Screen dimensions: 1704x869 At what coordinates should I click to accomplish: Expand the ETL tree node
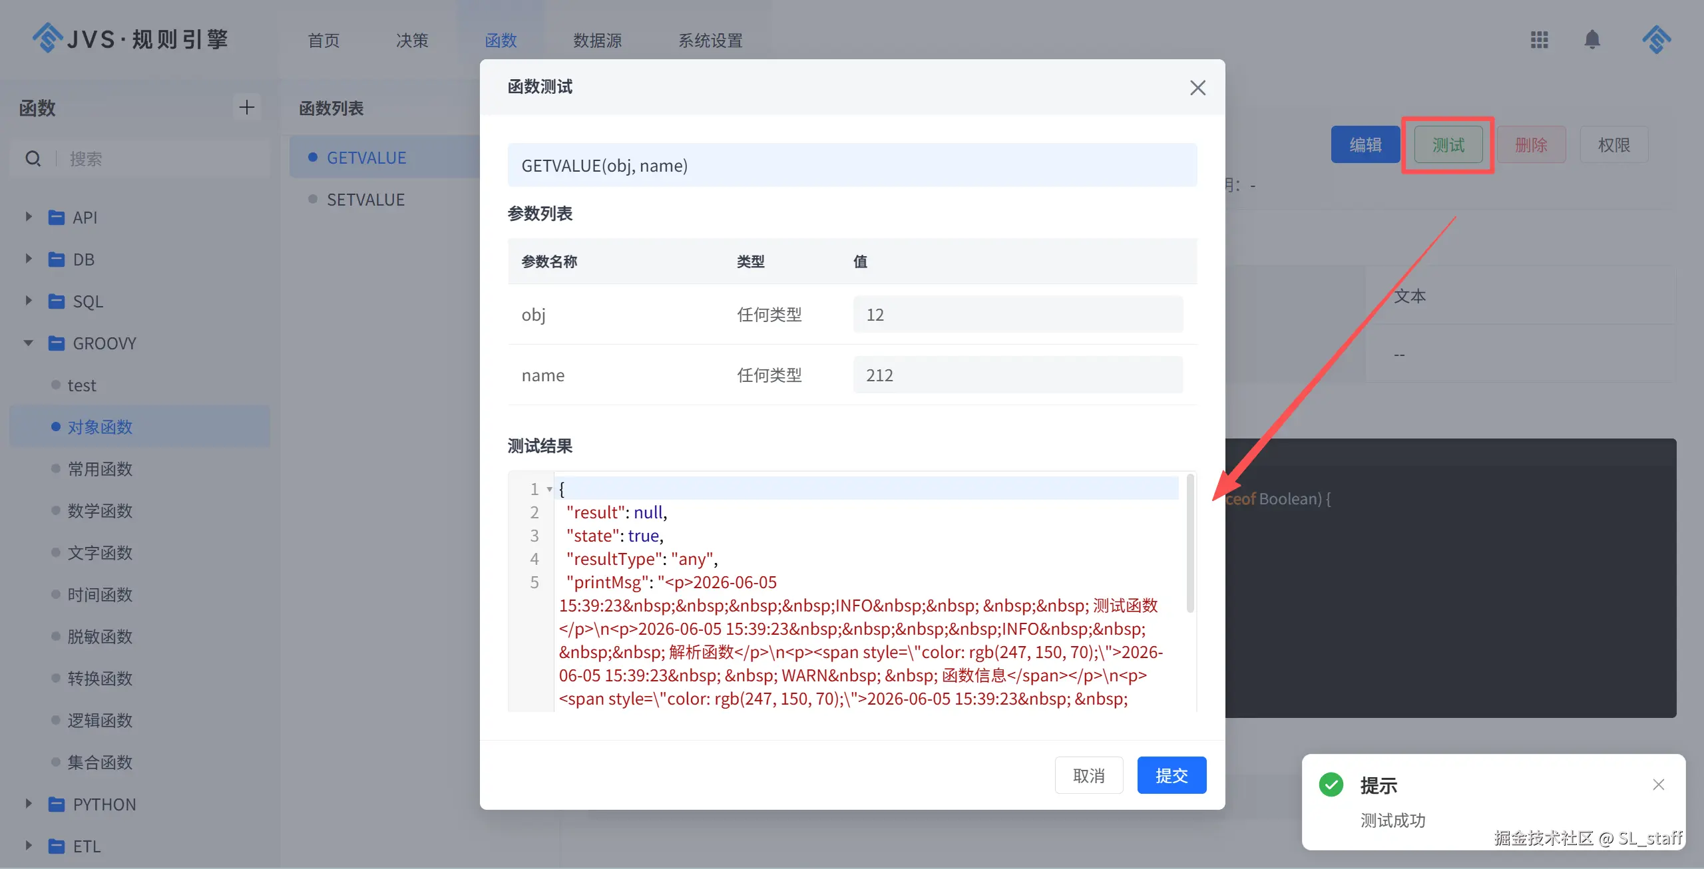[x=29, y=846]
